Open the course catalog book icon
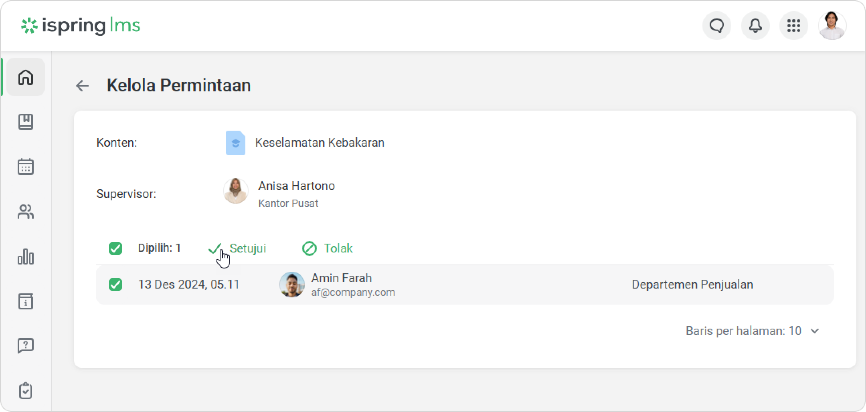Image resolution: width=866 pixels, height=412 pixels. tap(26, 122)
